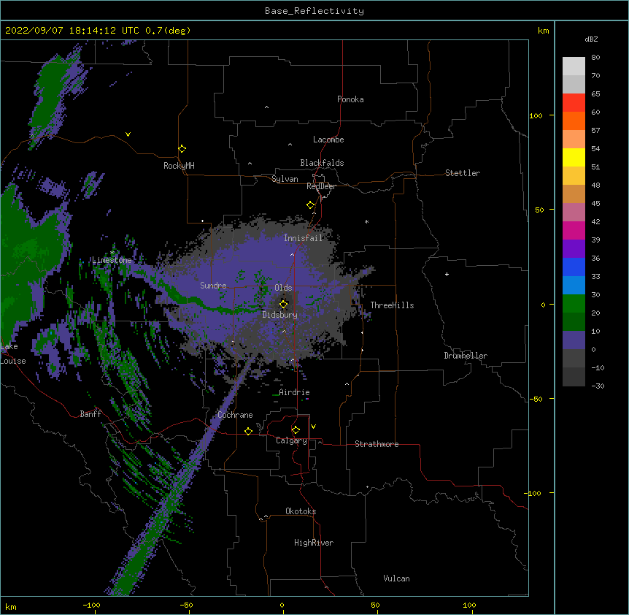
Task: Select the 51 dBZ yellow color swatch
Action: (574, 157)
